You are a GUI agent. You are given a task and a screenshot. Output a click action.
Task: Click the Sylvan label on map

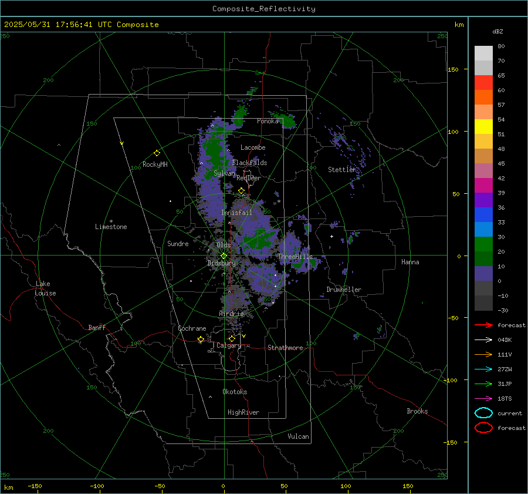coord(224,173)
